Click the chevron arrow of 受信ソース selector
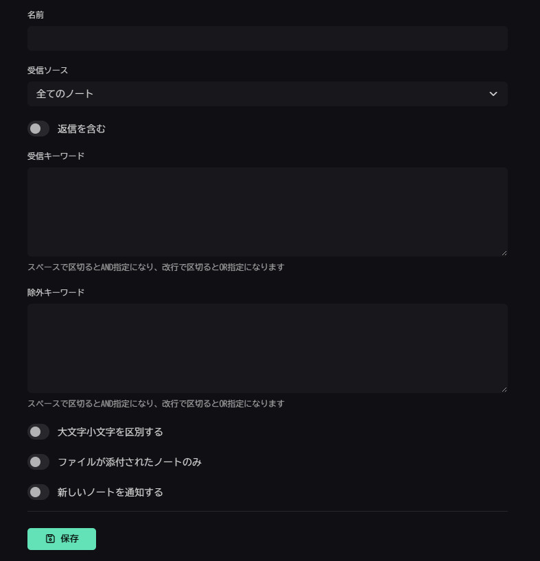Viewport: 540px width, 561px height. (493, 94)
